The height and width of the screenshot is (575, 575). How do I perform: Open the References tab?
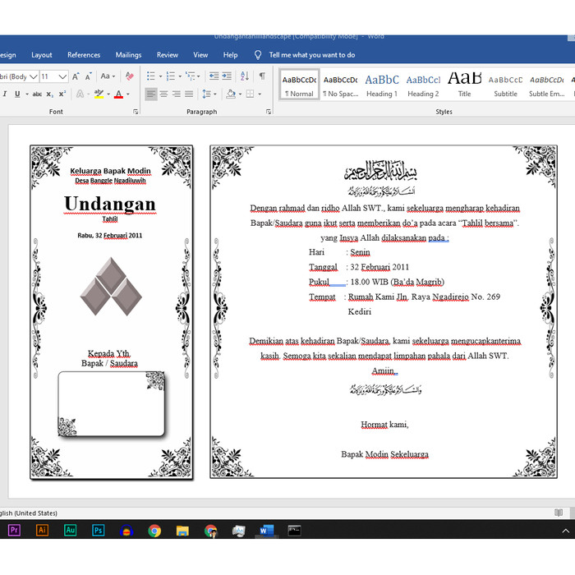pos(84,55)
